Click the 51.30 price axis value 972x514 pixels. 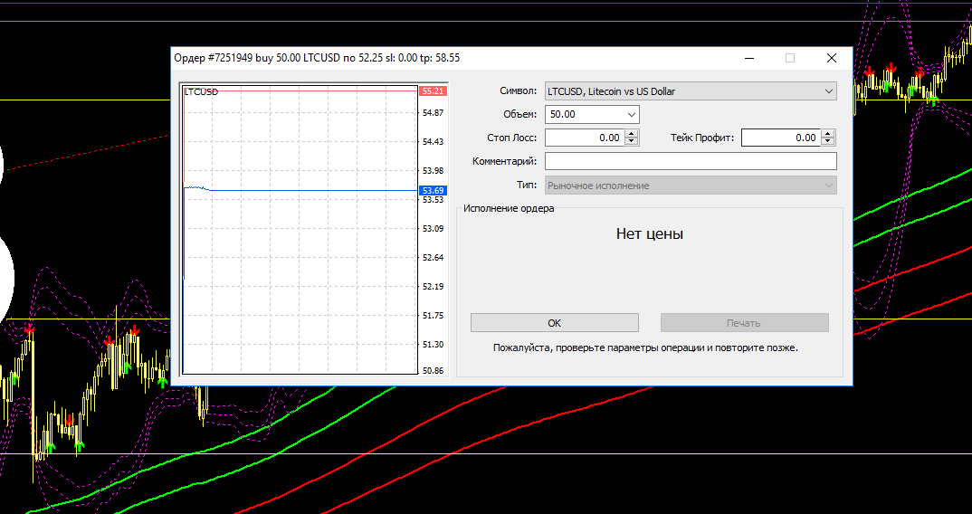point(433,344)
